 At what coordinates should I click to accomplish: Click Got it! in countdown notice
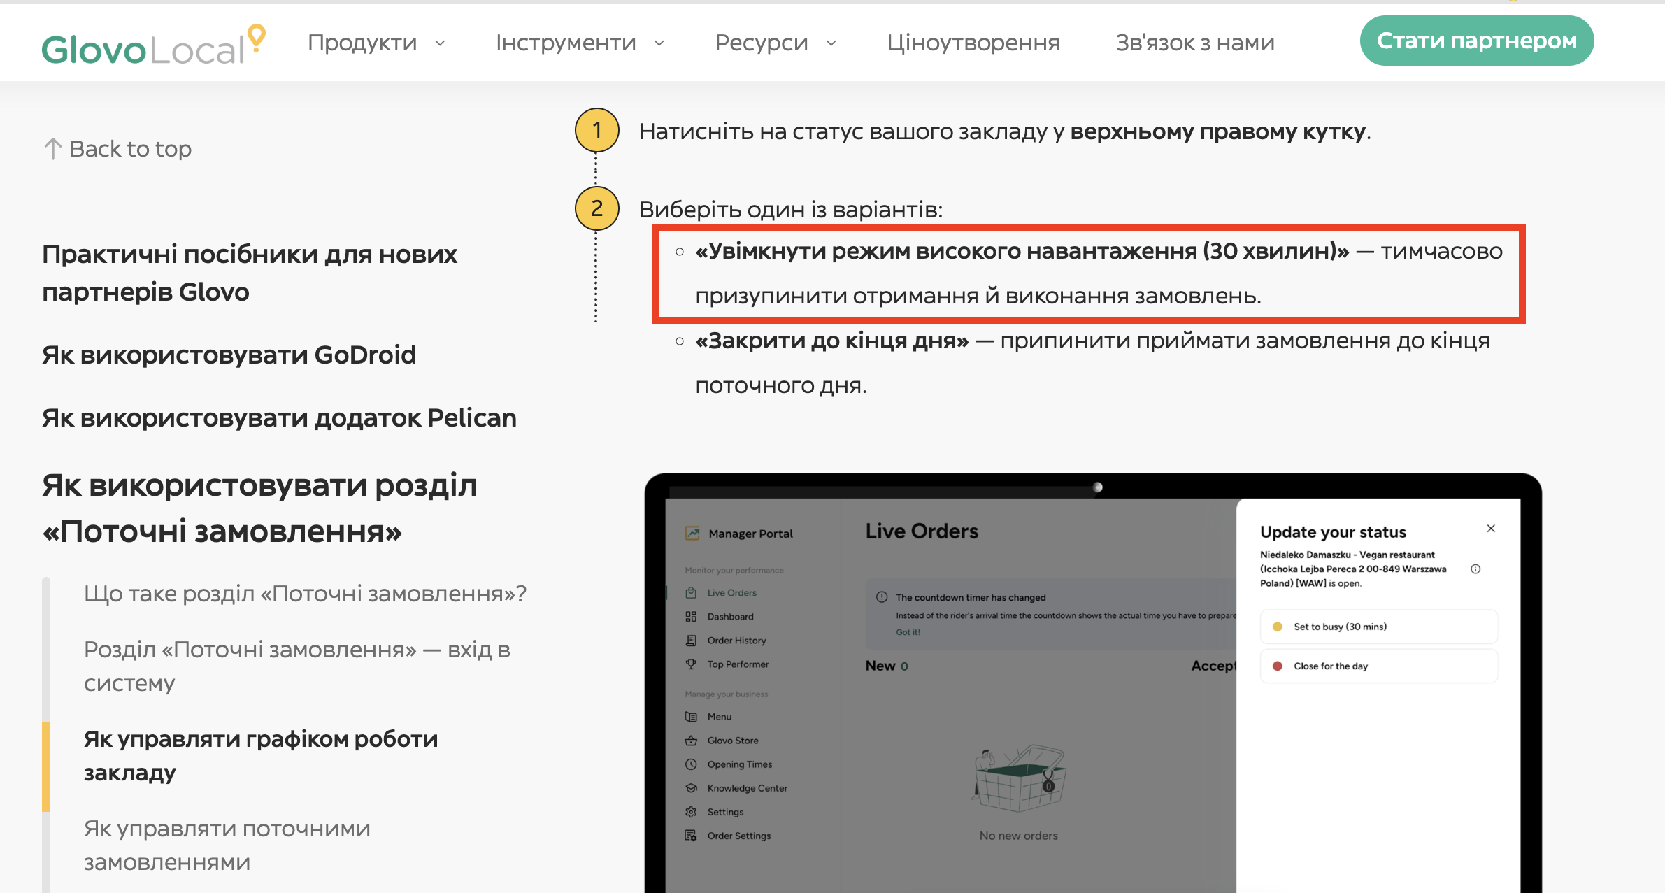(908, 632)
